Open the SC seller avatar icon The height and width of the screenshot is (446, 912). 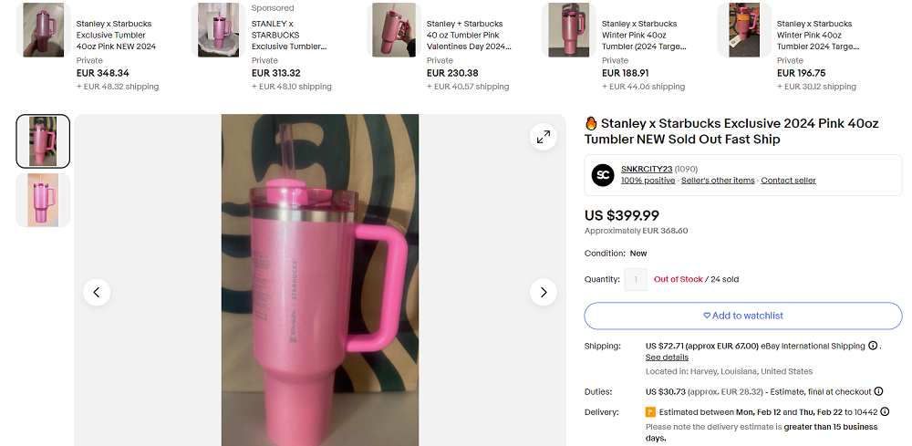tap(602, 174)
